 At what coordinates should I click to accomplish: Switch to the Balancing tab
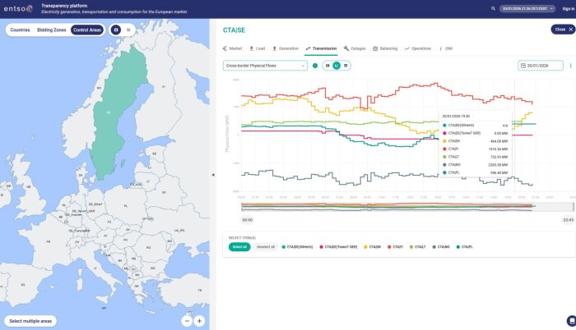(x=385, y=48)
